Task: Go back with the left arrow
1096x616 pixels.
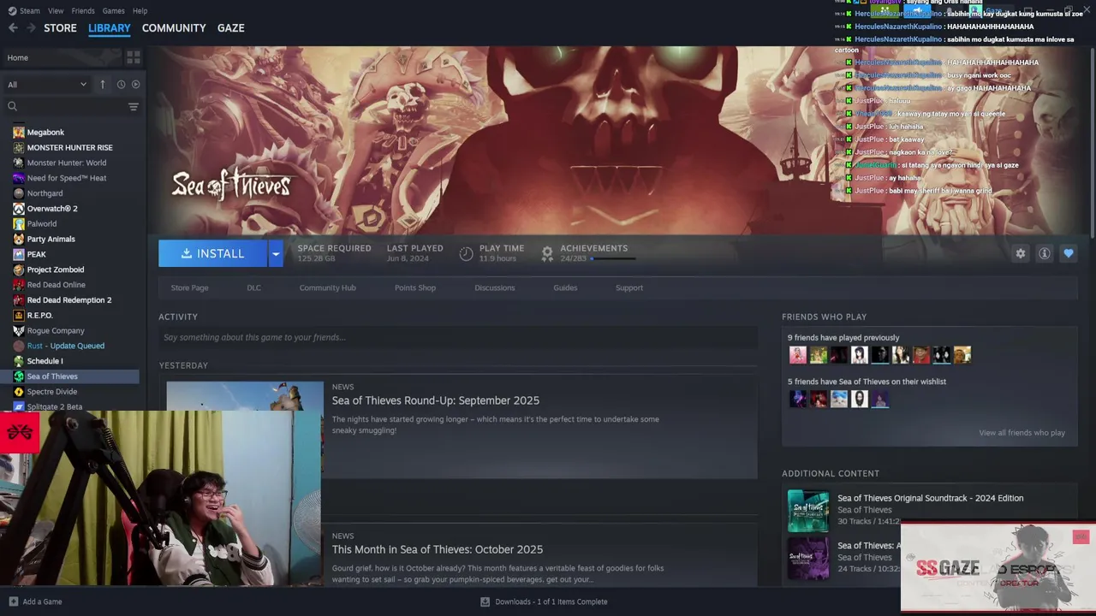Action: [x=13, y=28]
